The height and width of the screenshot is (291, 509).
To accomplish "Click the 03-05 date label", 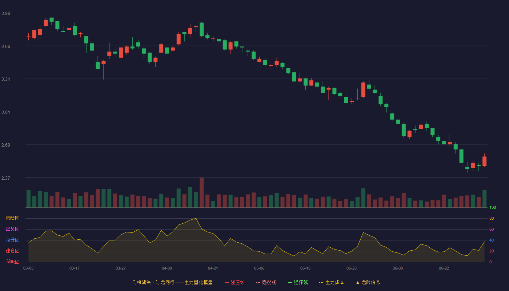I will (x=28, y=268).
